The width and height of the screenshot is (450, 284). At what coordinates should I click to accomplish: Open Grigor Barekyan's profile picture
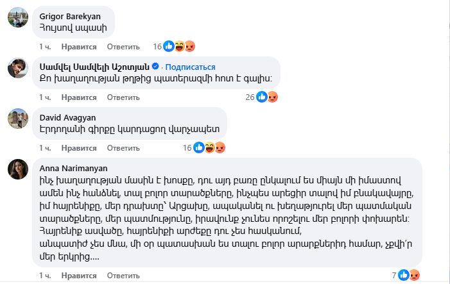pyautogui.click(x=17, y=18)
